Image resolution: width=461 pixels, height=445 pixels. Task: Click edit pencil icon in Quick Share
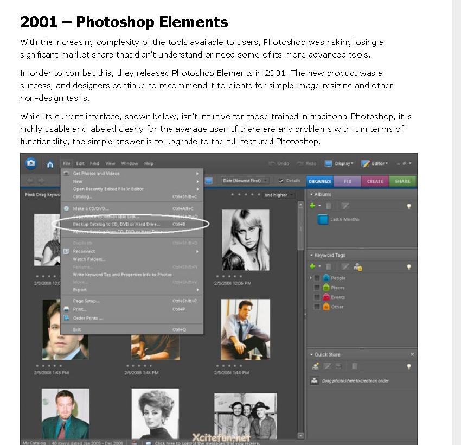327,366
